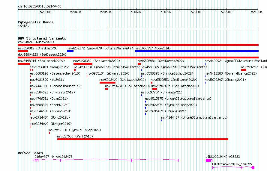Click nsv5517338 (ByrskaBishop2022) label
The image size is (267, 171).
click(75, 130)
